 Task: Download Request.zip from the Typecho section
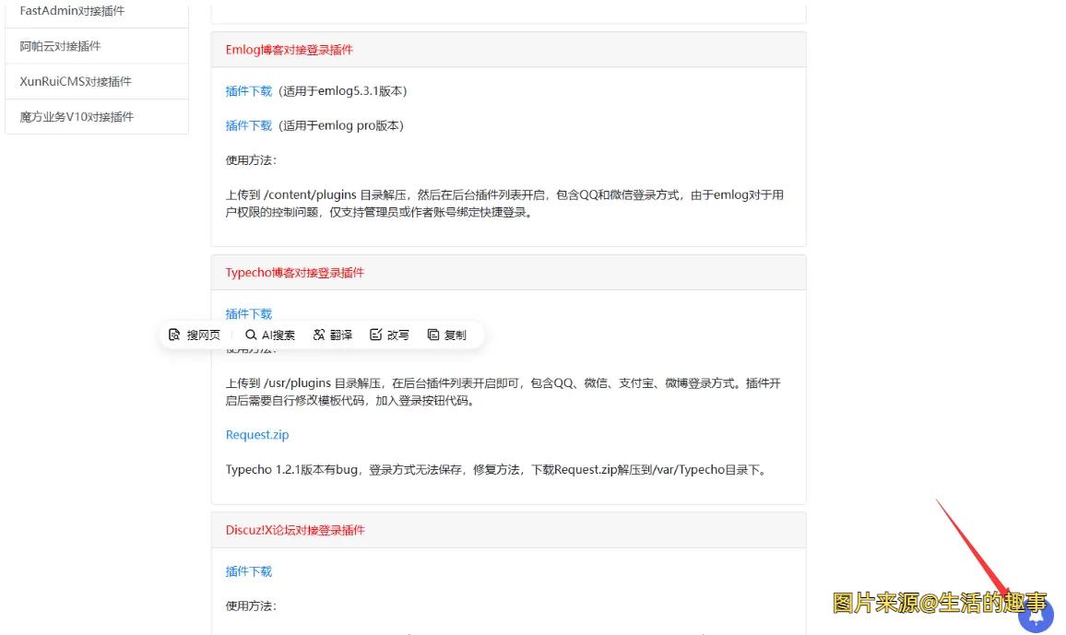[x=256, y=434]
